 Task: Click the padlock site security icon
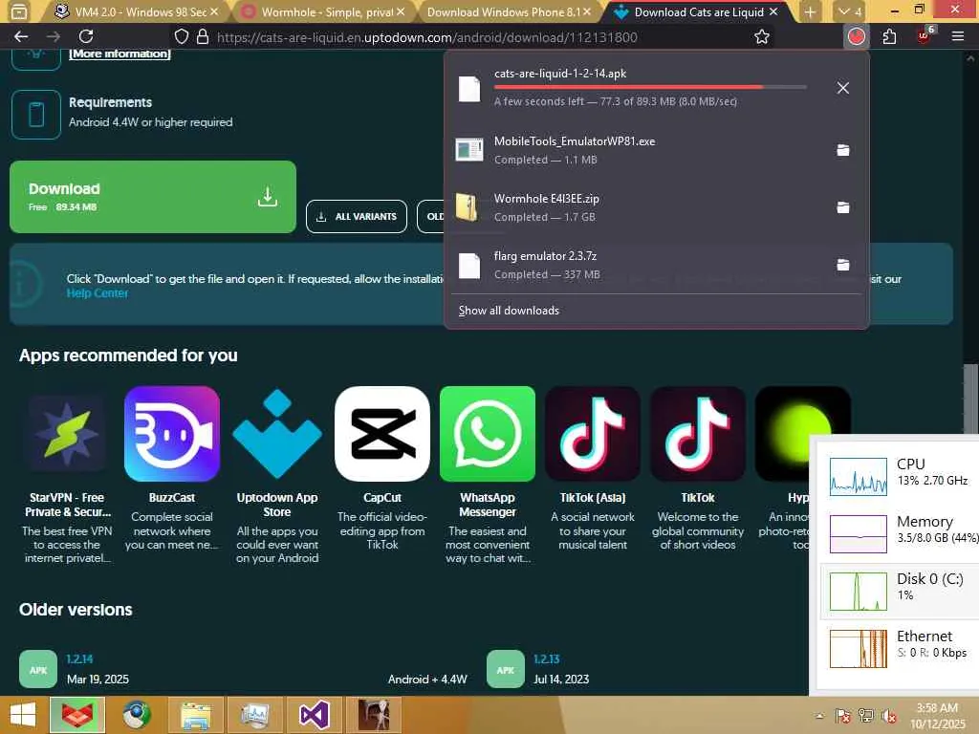203,37
